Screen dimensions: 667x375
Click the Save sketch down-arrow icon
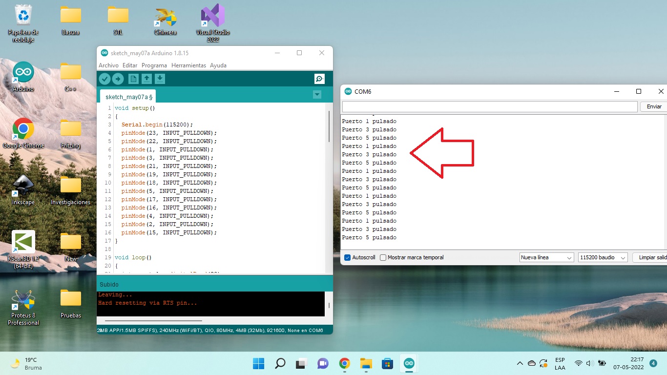160,79
